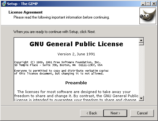Click the '59 Temple Place' address line

[58, 65]
